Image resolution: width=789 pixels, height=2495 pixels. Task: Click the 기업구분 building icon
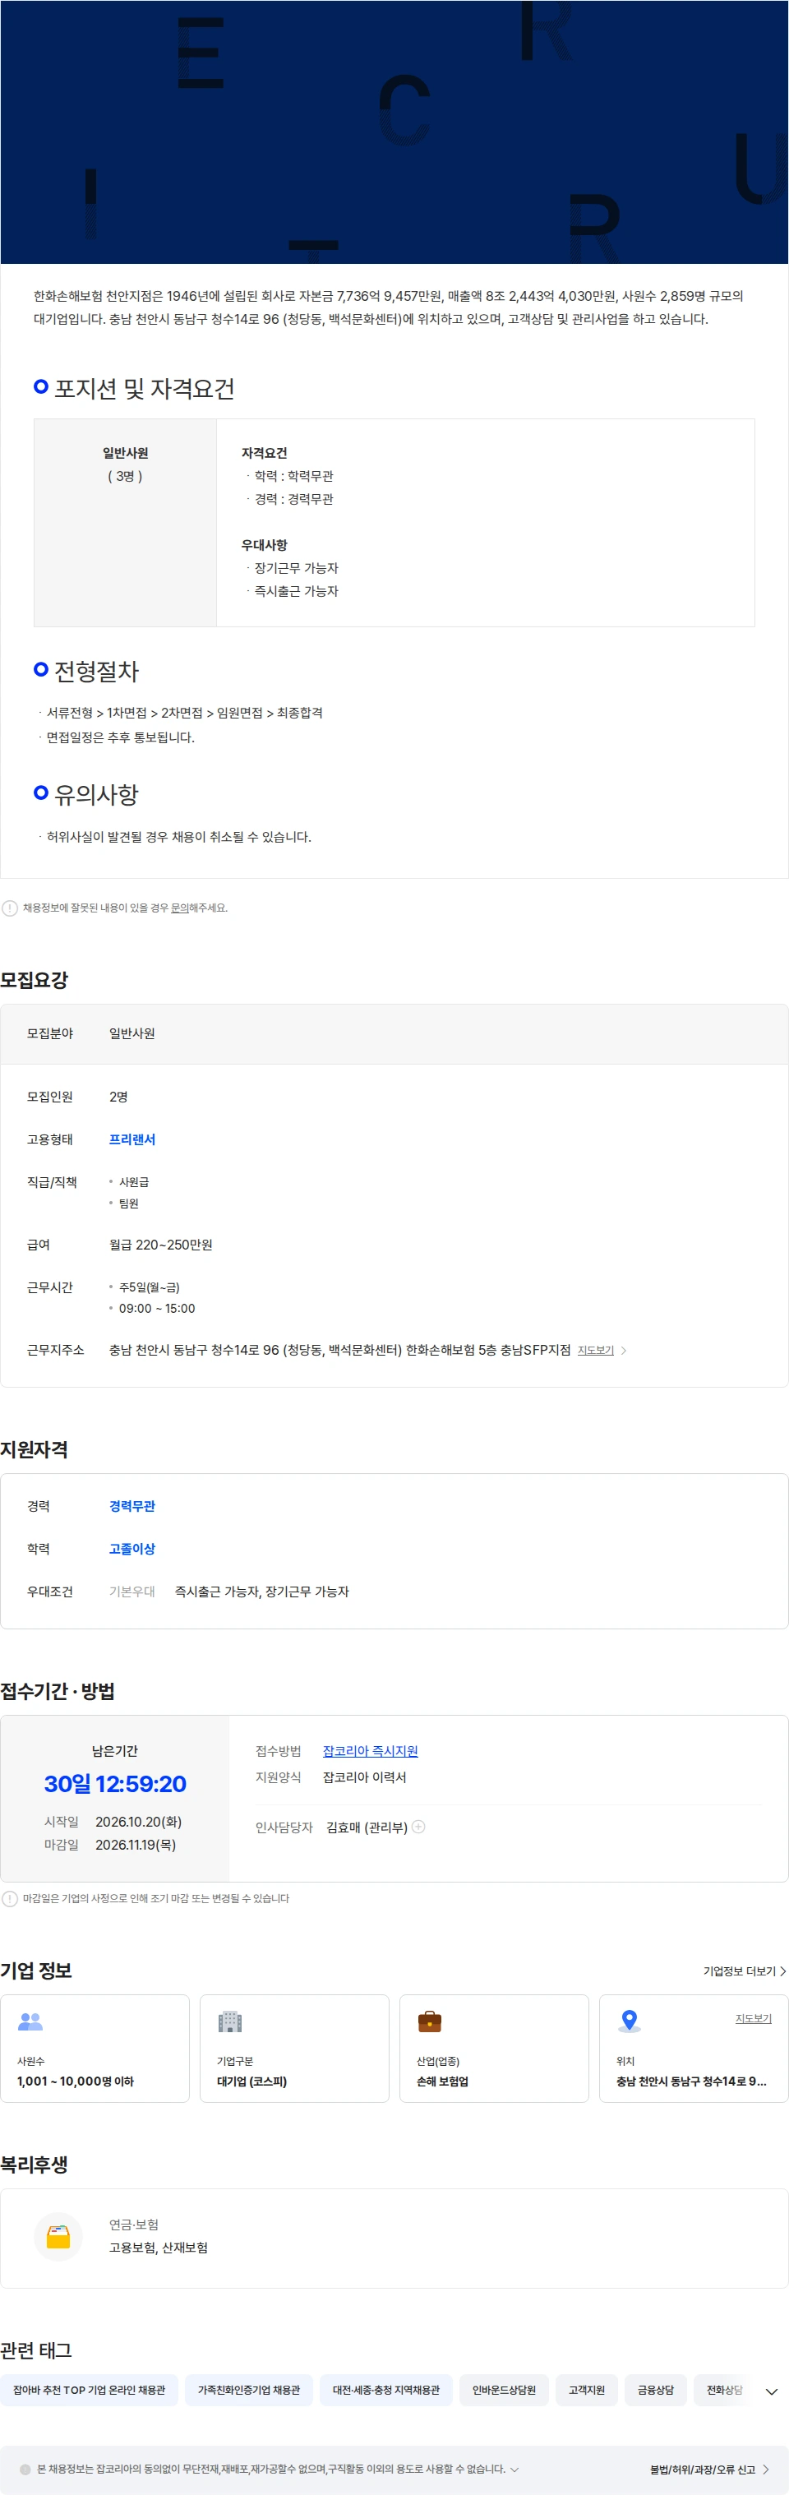[230, 2021]
